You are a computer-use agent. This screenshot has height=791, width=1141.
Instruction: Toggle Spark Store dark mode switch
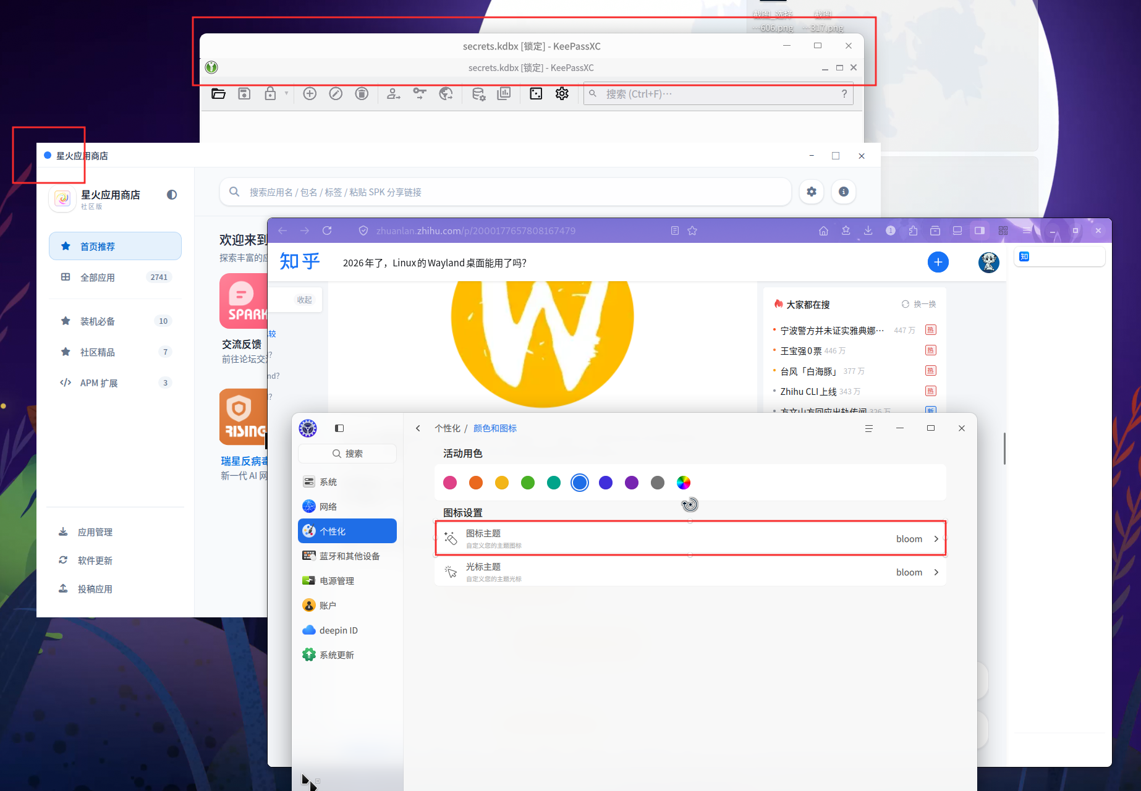point(172,195)
